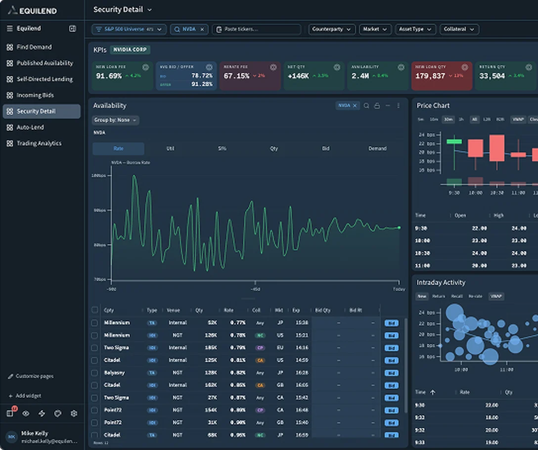Viewport: 538px width, 450px height.
Task: Open settings gear in bottom sidebar
Action: tap(73, 413)
